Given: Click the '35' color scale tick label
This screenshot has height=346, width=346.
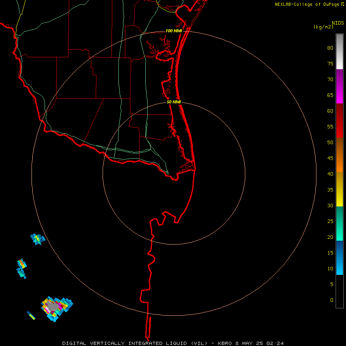Looking at the screenshot, I should [330, 190].
